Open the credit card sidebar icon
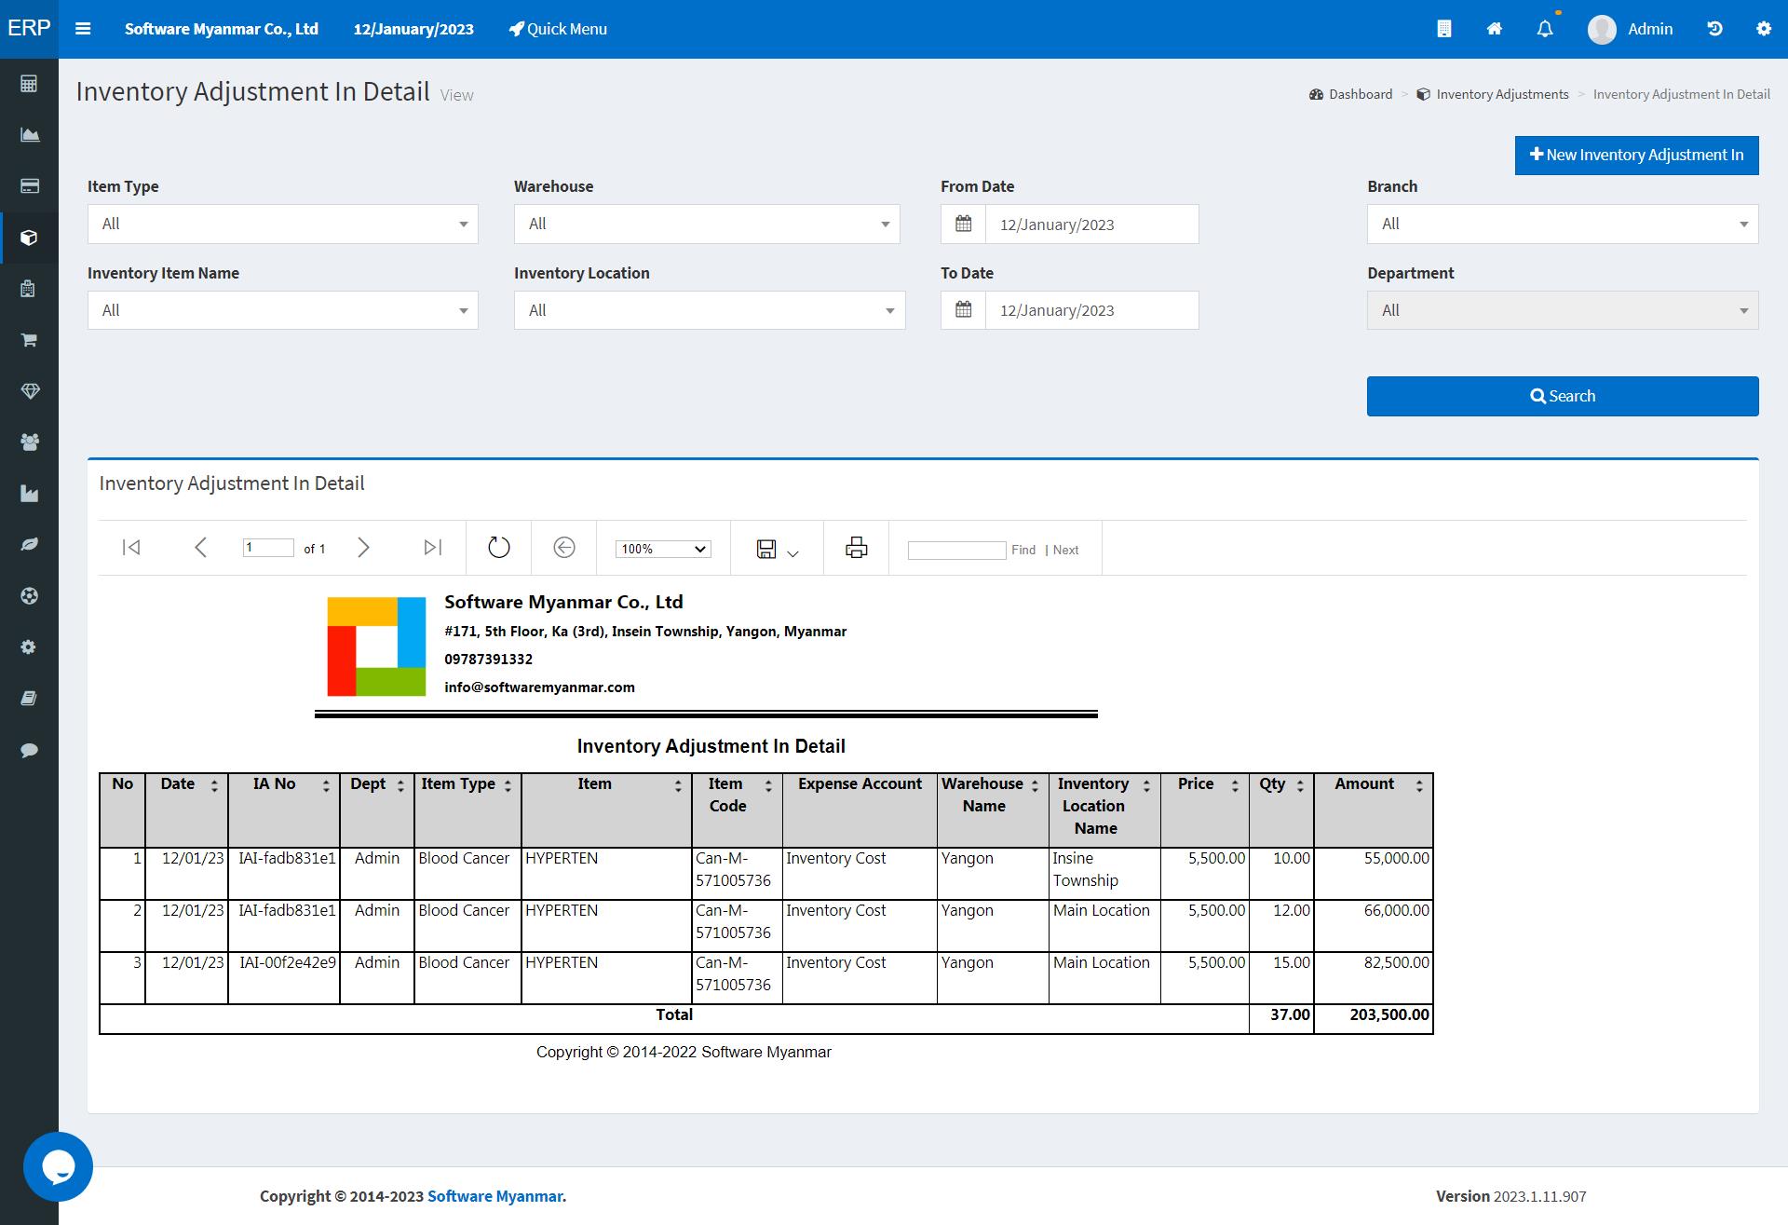1788x1225 pixels. 29,186
